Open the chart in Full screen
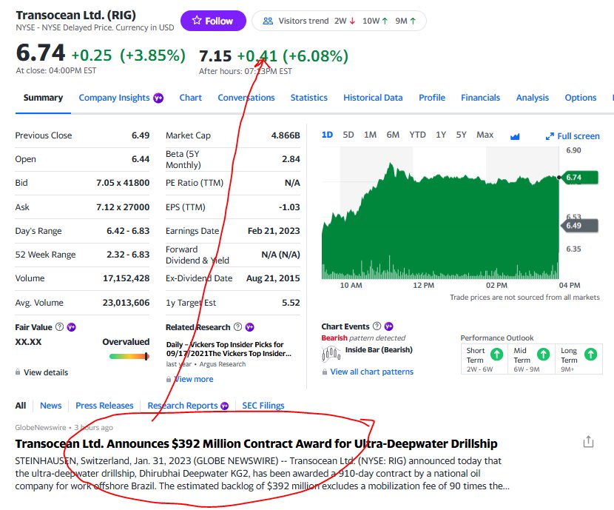The image size is (614, 510). 573,136
